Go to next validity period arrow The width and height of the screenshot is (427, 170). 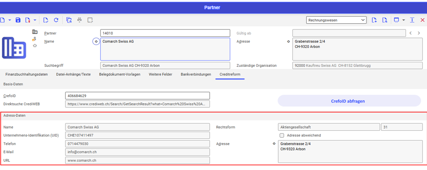pyautogui.click(x=419, y=33)
